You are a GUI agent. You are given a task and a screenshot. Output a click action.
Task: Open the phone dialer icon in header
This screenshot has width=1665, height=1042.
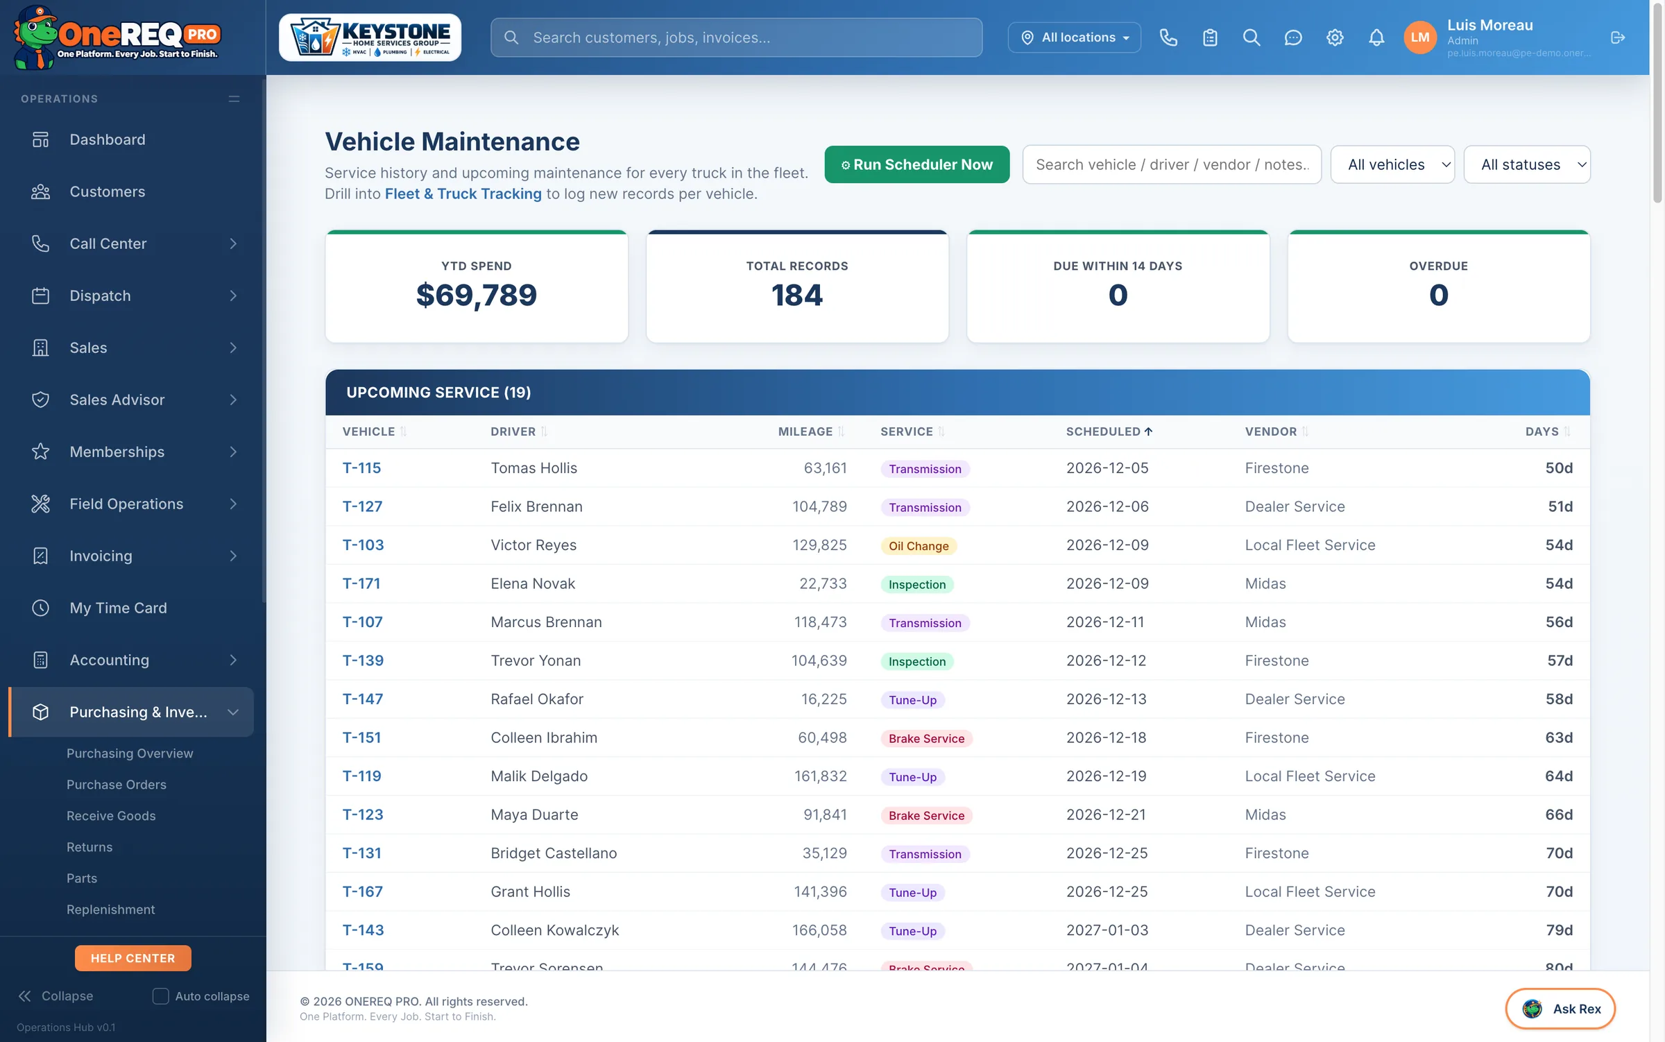pyautogui.click(x=1168, y=37)
